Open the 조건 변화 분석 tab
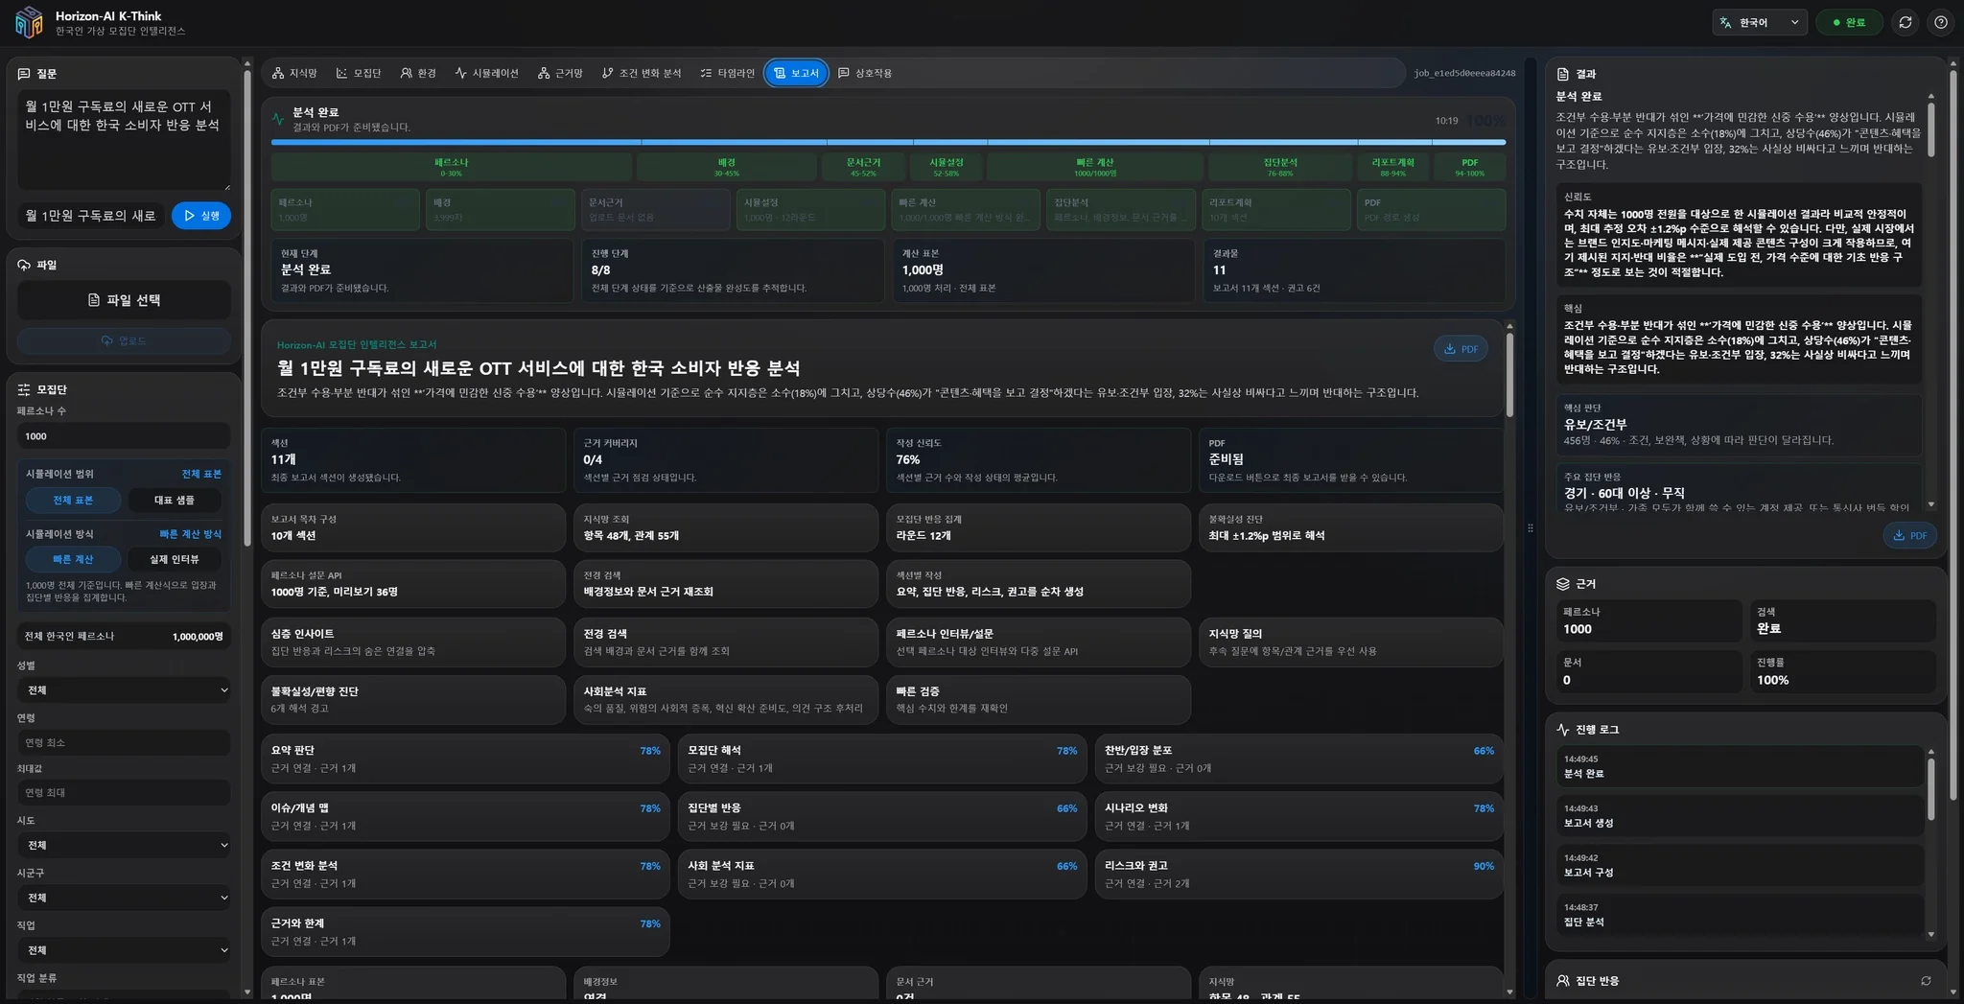This screenshot has width=1964, height=1004. 642,73
